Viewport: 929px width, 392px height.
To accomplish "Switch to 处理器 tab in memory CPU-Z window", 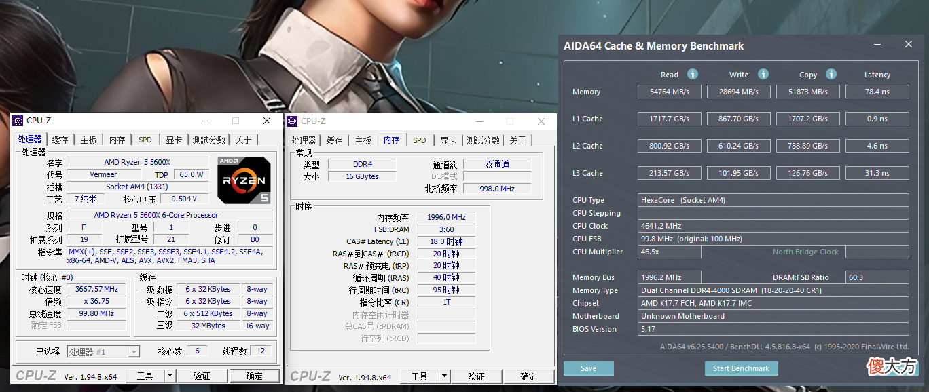I will 304,140.
